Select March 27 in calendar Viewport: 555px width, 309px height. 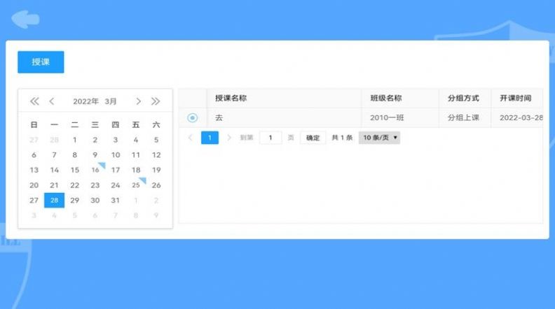34,200
